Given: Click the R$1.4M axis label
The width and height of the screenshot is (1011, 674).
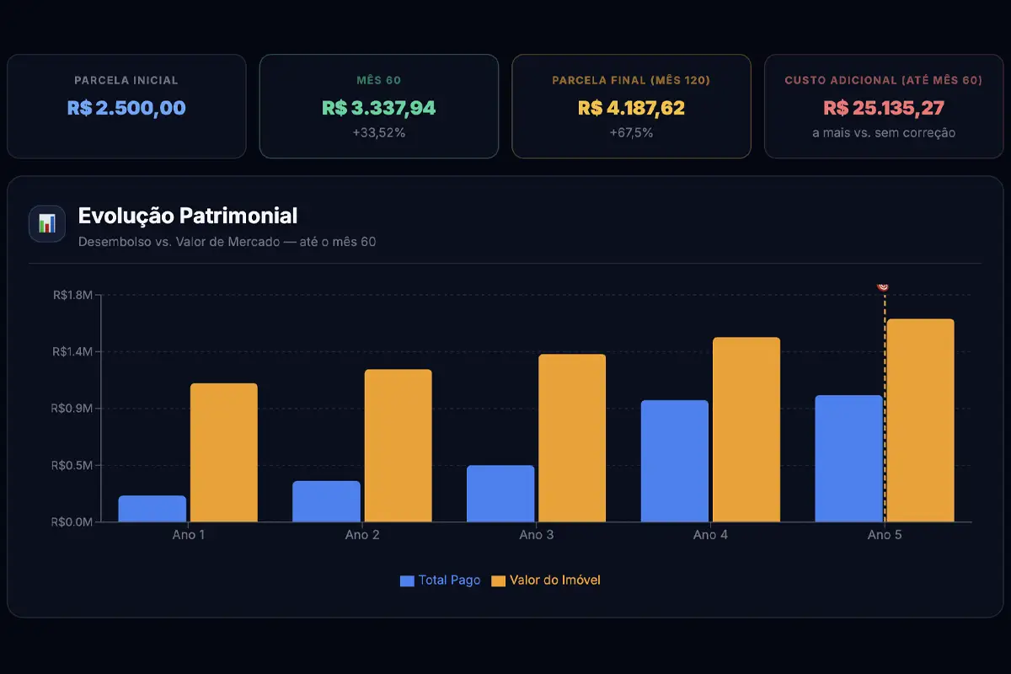Looking at the screenshot, I should click(x=72, y=351).
